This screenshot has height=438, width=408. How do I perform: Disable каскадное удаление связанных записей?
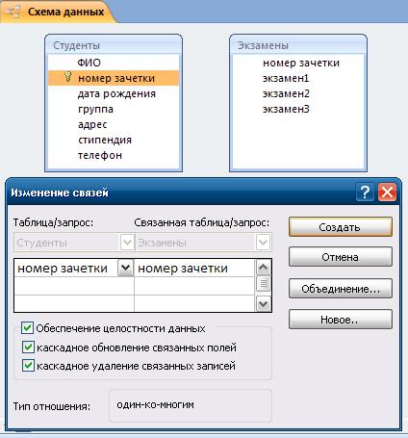click(28, 366)
